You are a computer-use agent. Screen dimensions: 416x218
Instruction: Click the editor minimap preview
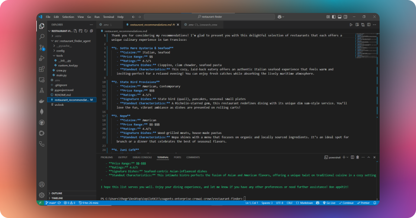(x=366, y=46)
